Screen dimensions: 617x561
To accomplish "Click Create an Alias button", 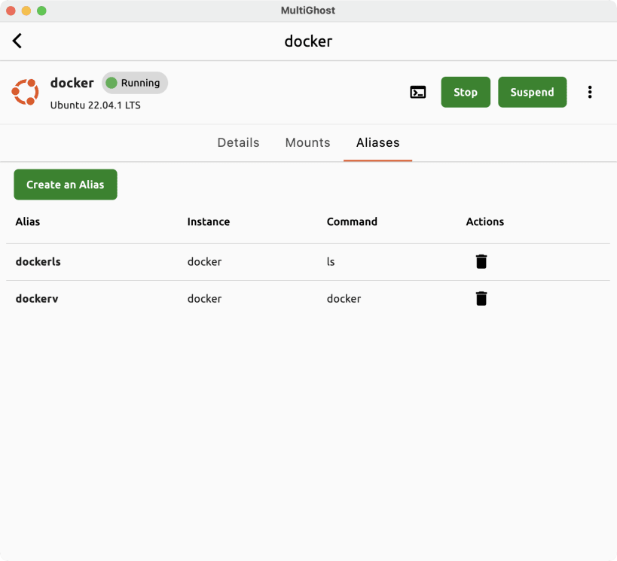I will pos(66,184).
